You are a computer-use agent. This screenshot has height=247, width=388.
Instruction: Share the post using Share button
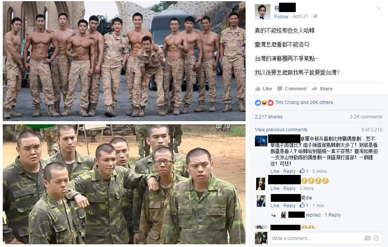tap(322, 89)
